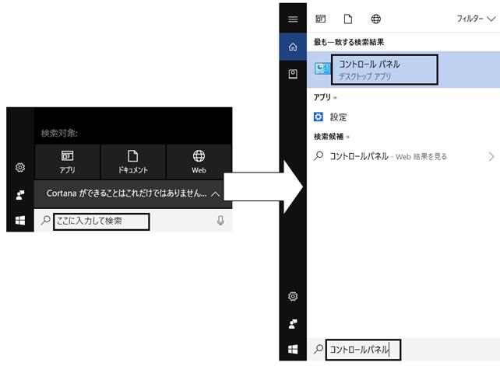Click the ここに入力して検索 search box
The height and width of the screenshot is (366, 500).
101,221
